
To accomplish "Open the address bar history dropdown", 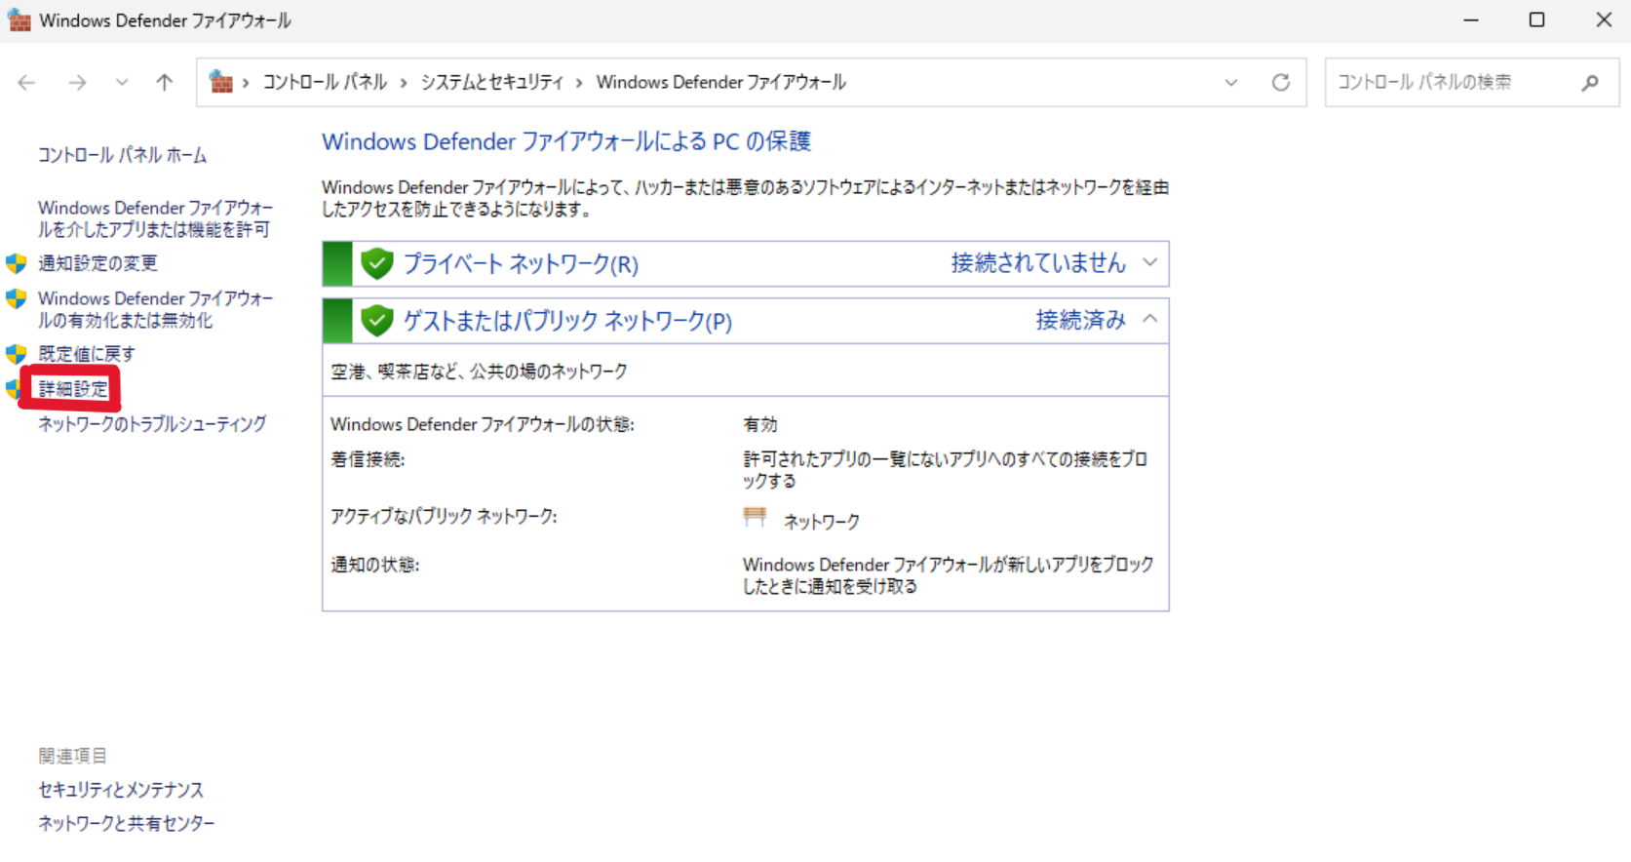I will click(x=1231, y=83).
